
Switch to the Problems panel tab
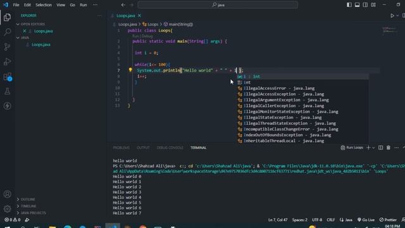pos(121,148)
